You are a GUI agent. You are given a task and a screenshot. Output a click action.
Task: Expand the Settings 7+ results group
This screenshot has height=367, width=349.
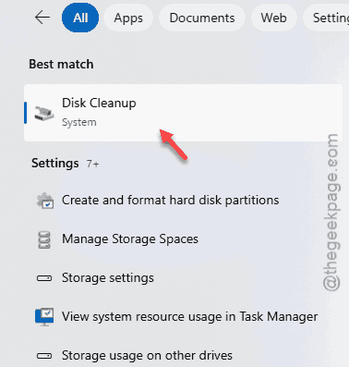[66, 163]
